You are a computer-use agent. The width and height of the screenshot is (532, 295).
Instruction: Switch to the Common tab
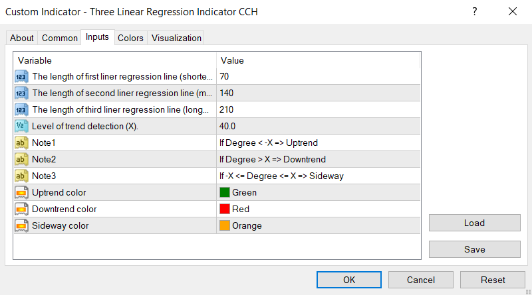coord(60,38)
